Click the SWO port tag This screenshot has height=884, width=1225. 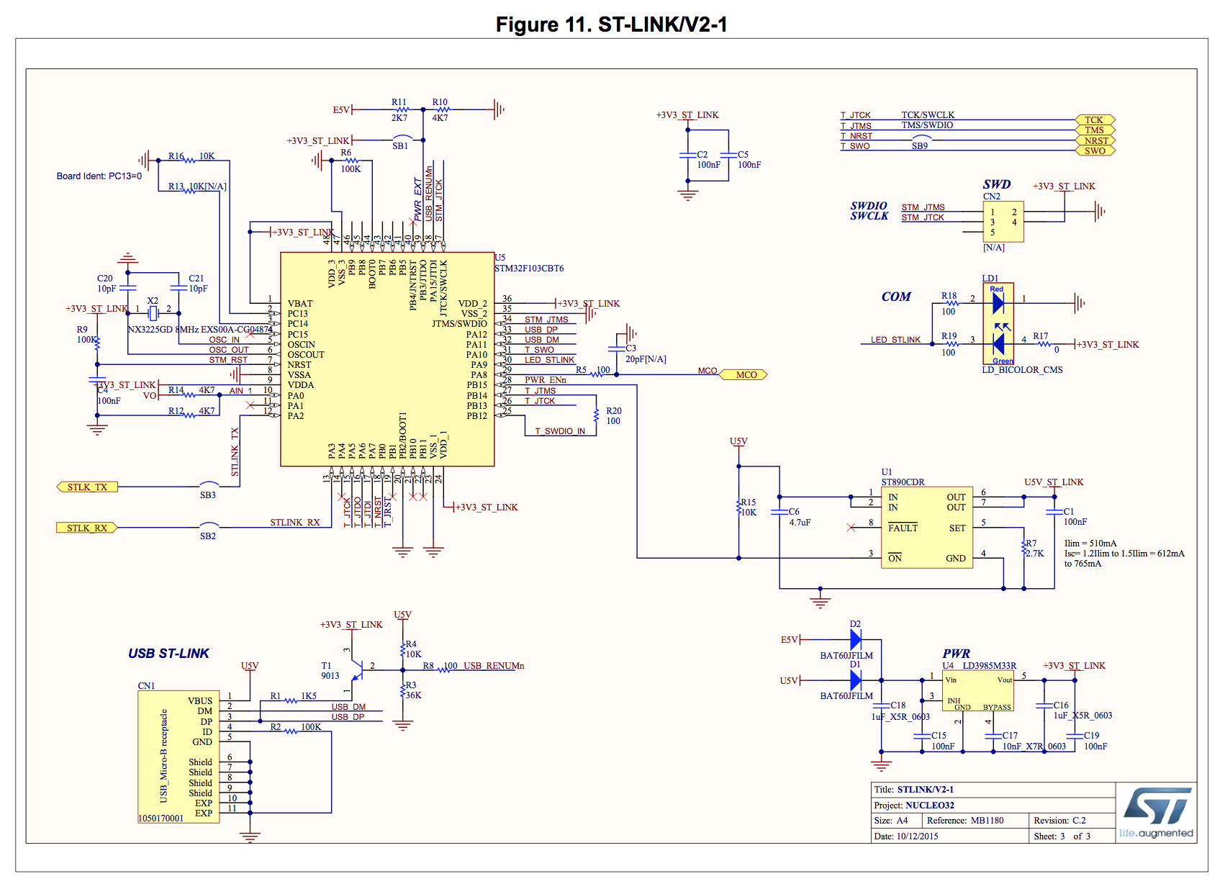click(1095, 150)
